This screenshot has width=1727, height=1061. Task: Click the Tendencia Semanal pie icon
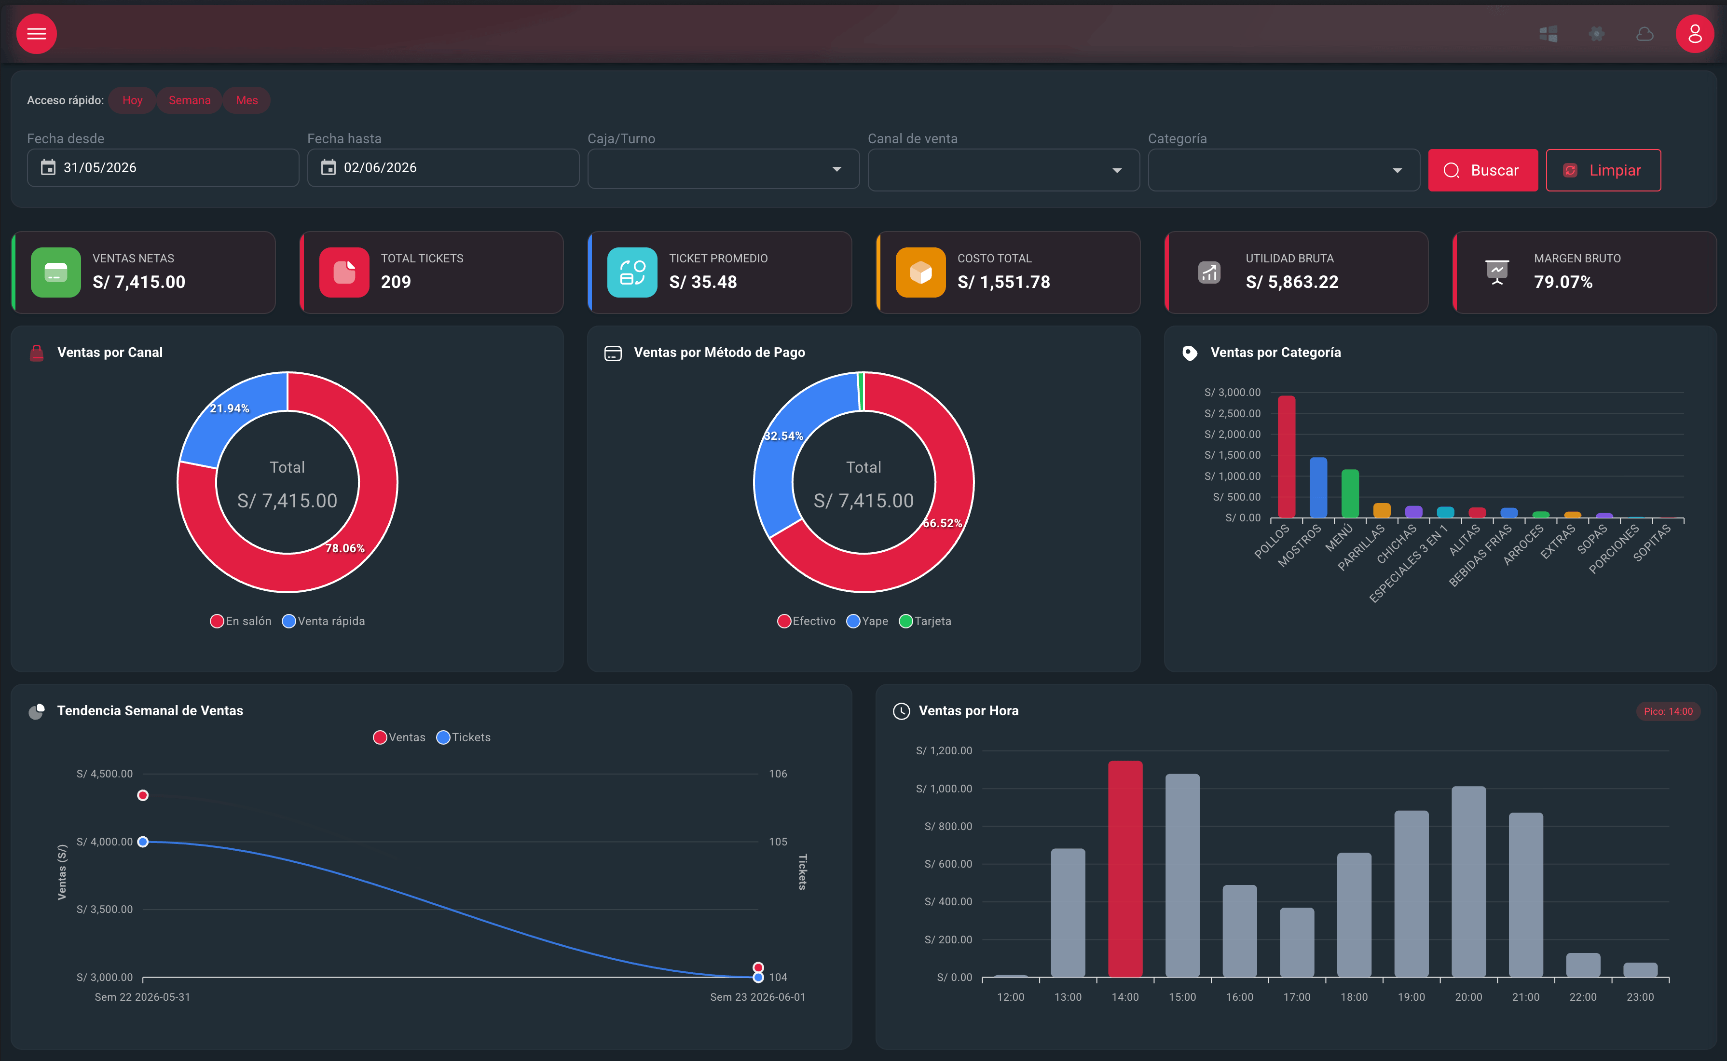pos(37,711)
